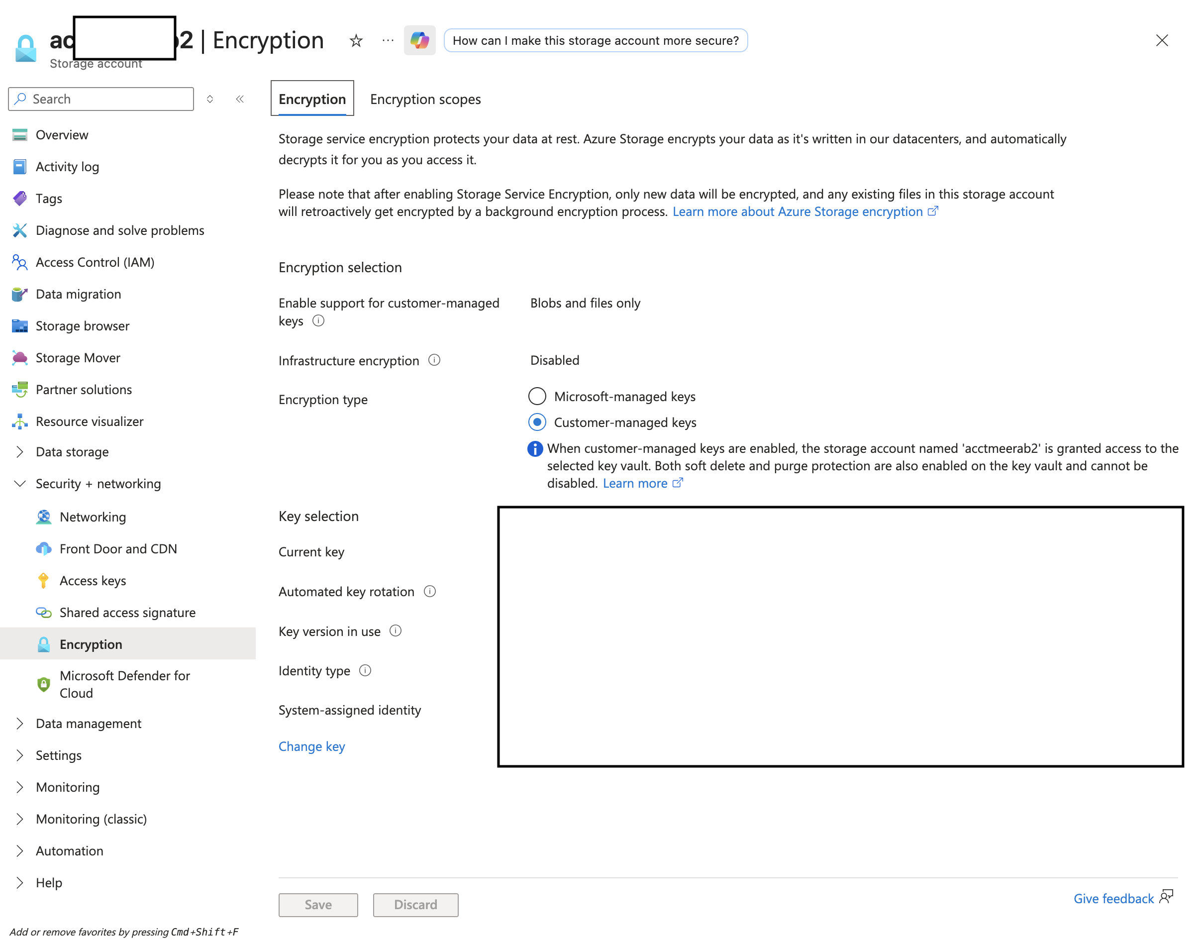This screenshot has height=942, width=1198.
Task: Select Customer-managed keys radio button
Action: click(x=537, y=422)
